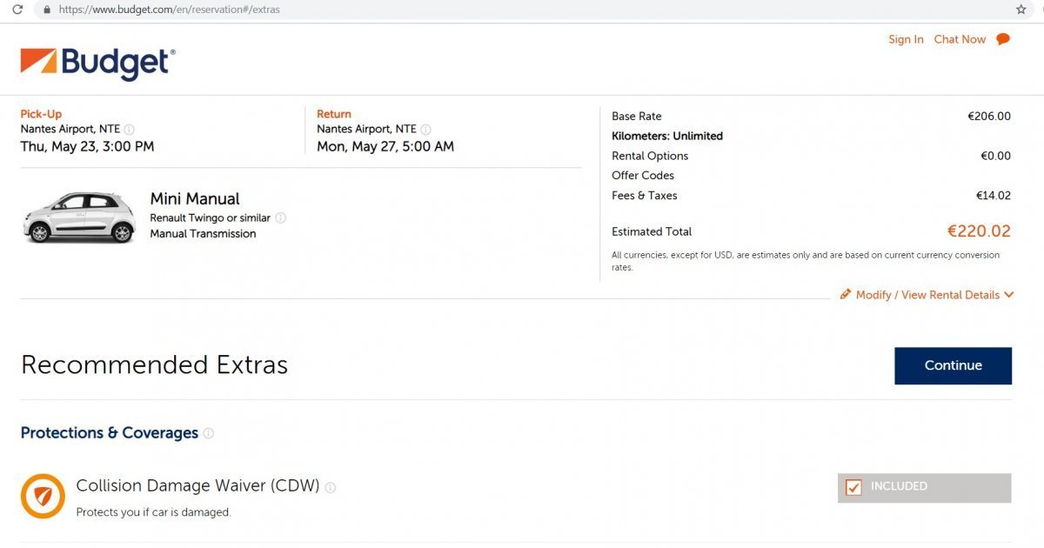Click the Budget logo
Screen dimensions: 1044x548
pyautogui.click(x=97, y=63)
